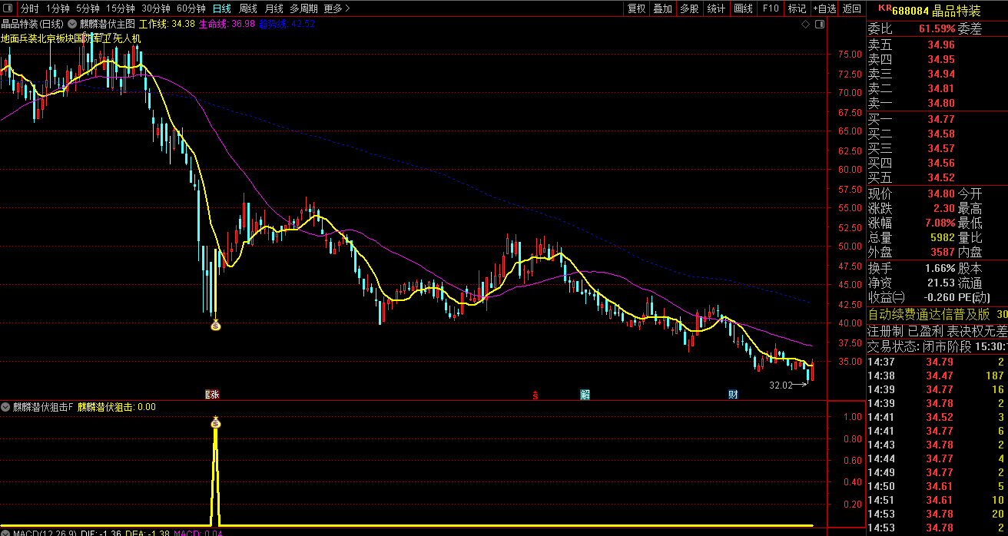This screenshot has height=536, width=1008.
Task: Click the money bag on the indicator spike
Action: (216, 422)
